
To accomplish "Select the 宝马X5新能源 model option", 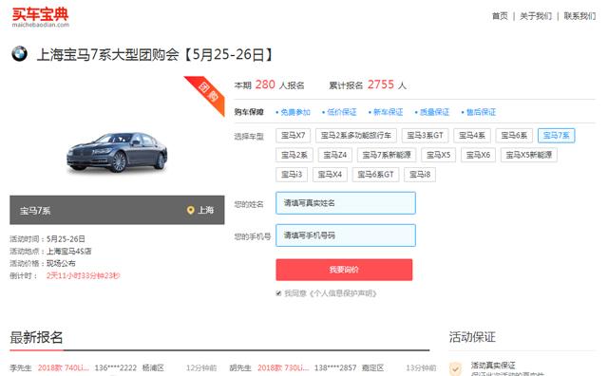I will [x=529, y=155].
